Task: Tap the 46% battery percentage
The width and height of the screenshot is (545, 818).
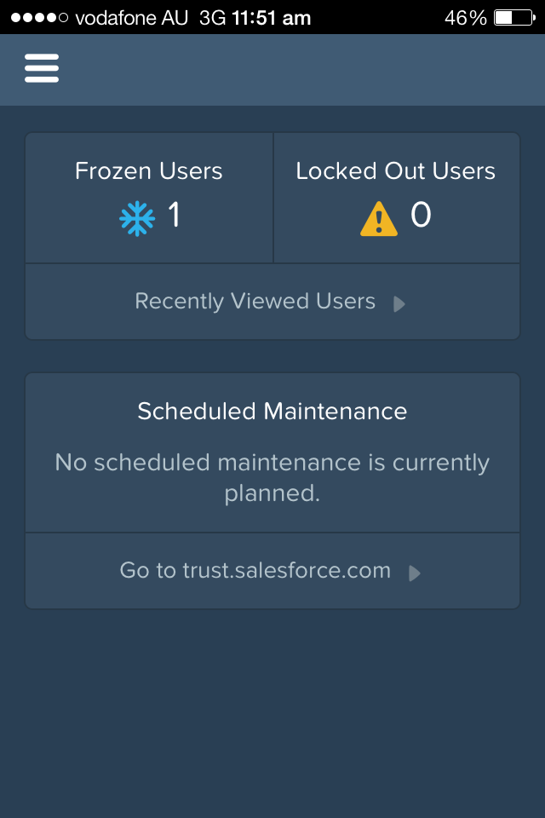Action: click(x=465, y=17)
